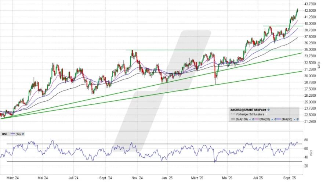Click the 35.000 price level on the axis

[x=310, y=50]
